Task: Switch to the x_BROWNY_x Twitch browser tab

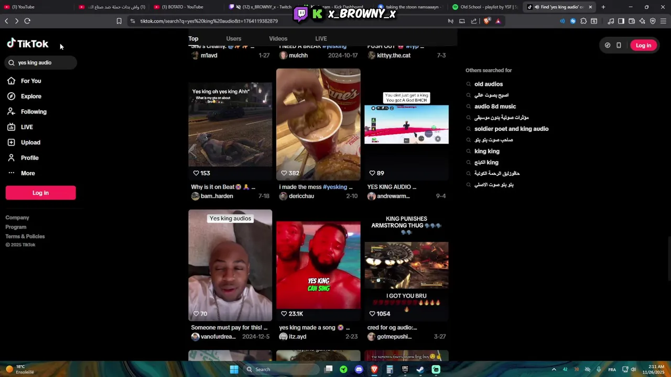Action: coord(262,7)
